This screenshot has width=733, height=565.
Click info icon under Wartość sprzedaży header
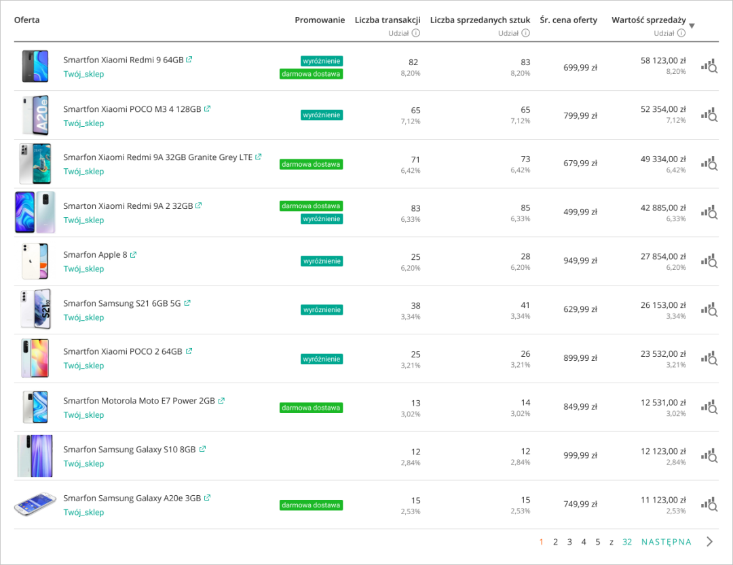point(681,33)
